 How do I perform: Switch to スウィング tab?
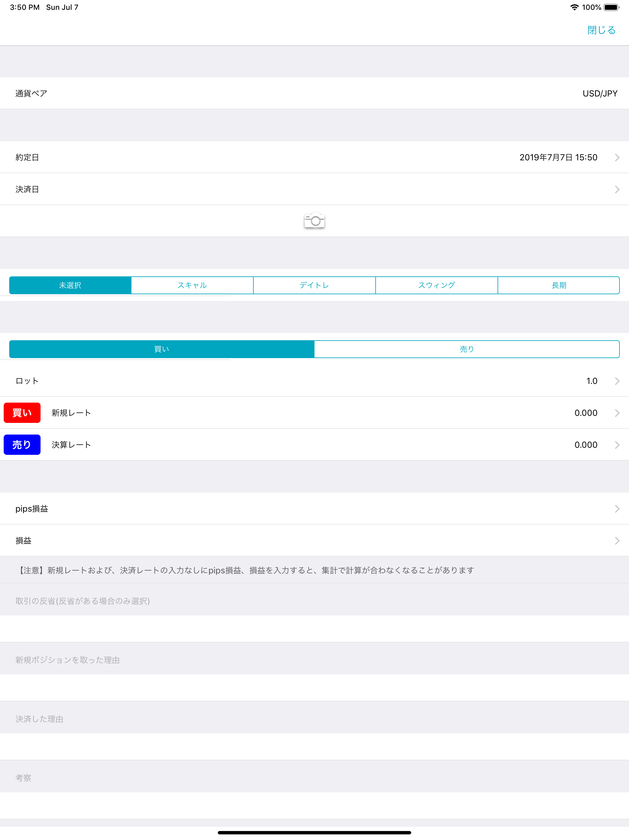point(437,285)
